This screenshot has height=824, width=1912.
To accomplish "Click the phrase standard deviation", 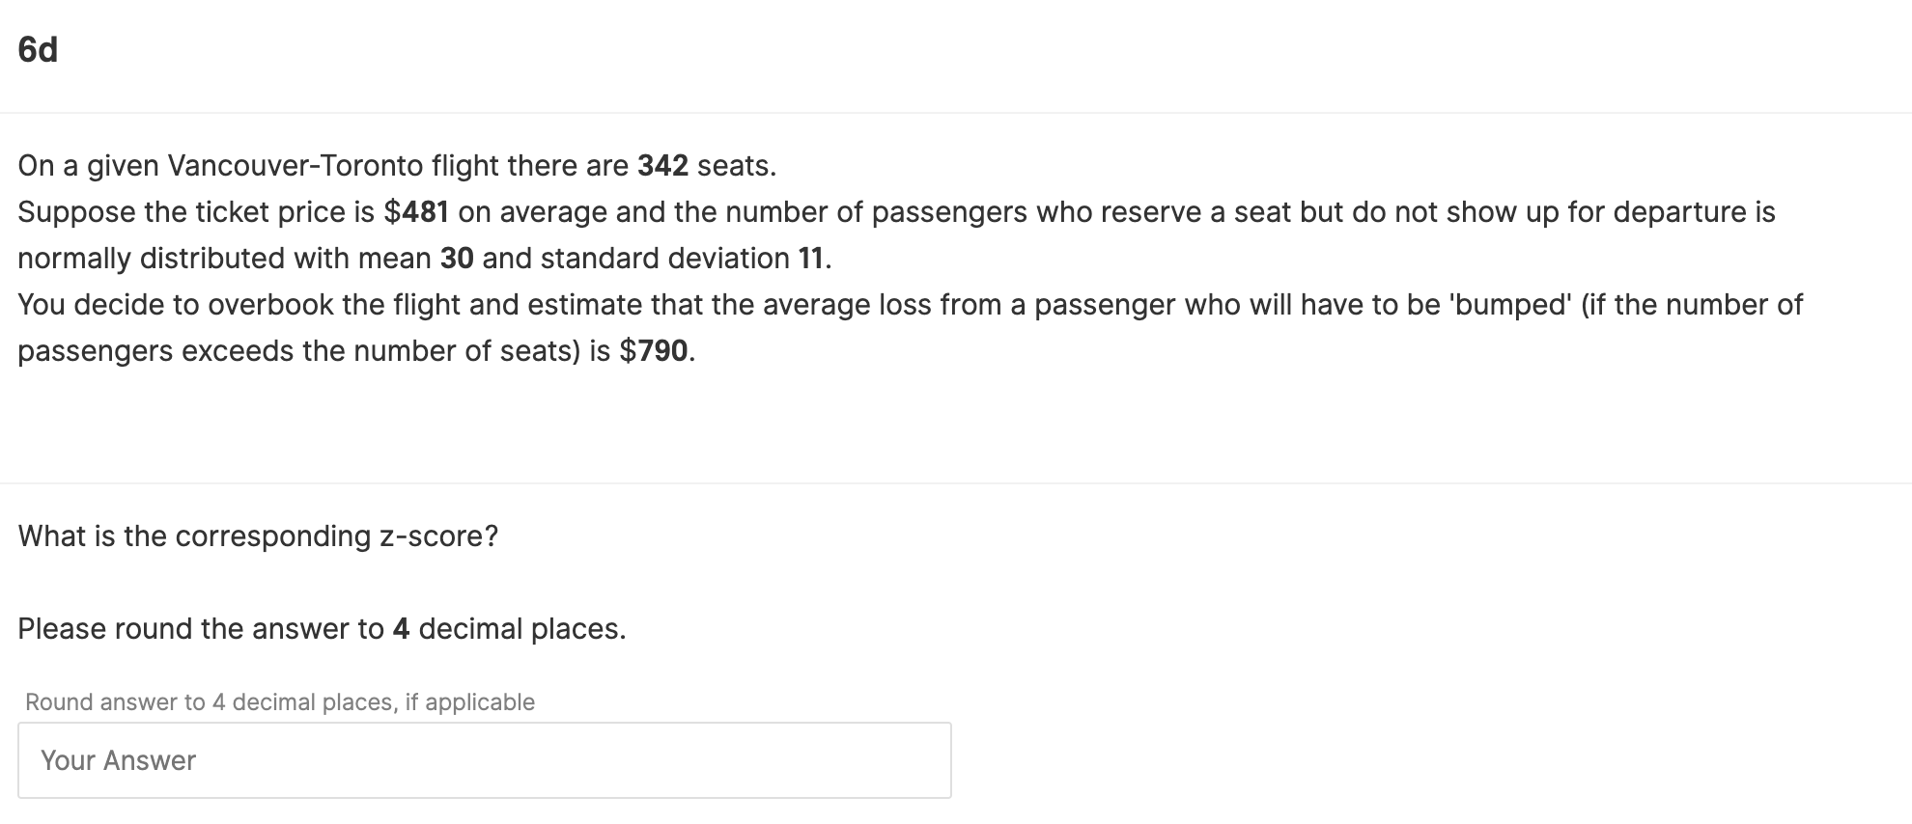I will coord(664,259).
